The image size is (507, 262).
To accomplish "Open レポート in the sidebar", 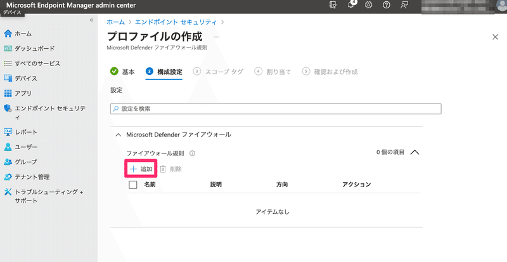I will (20, 132).
